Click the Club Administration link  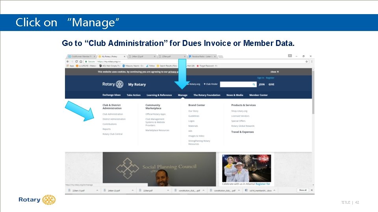click(x=113, y=114)
